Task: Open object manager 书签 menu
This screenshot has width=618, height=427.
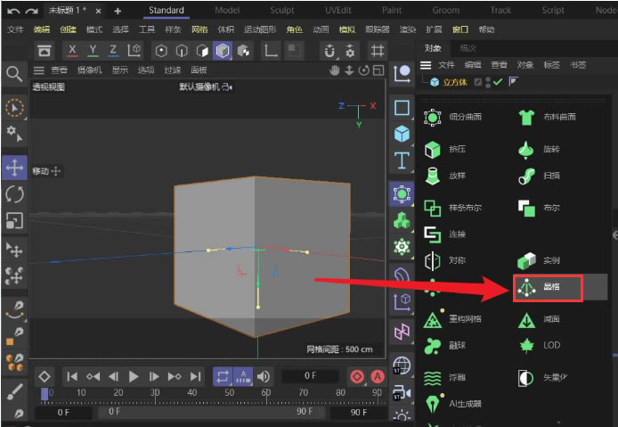Action: tap(578, 65)
